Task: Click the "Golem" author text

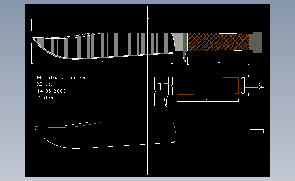Action: pyautogui.click(x=46, y=98)
